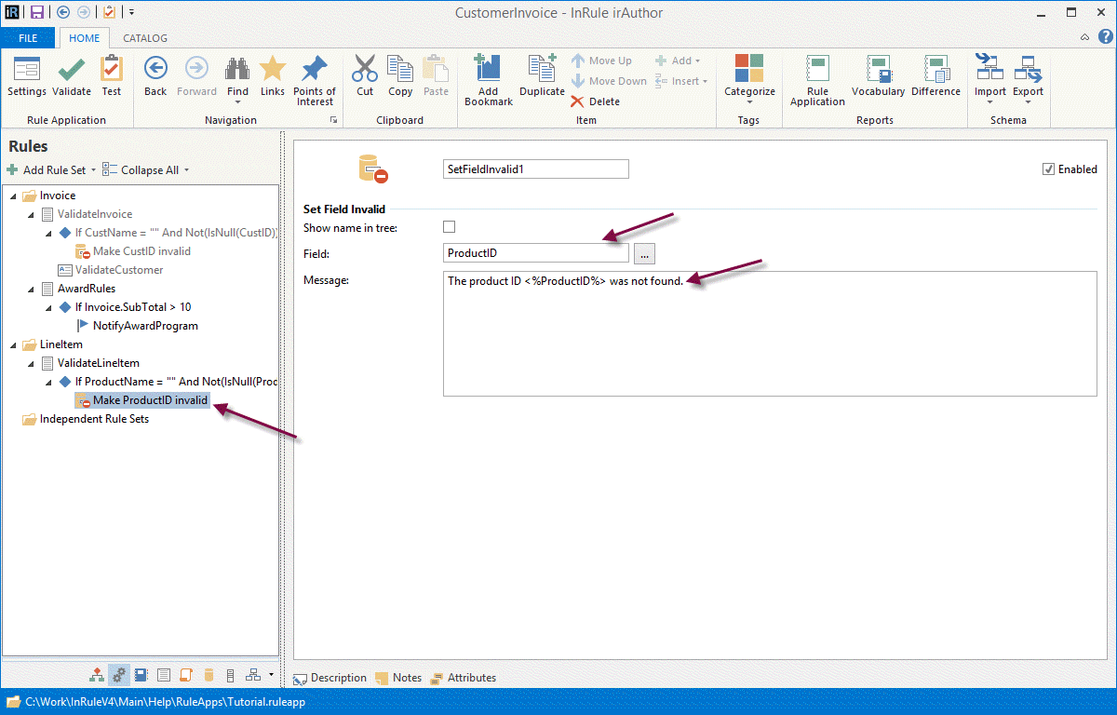
Task: Click the Difference report icon
Action: click(x=935, y=70)
